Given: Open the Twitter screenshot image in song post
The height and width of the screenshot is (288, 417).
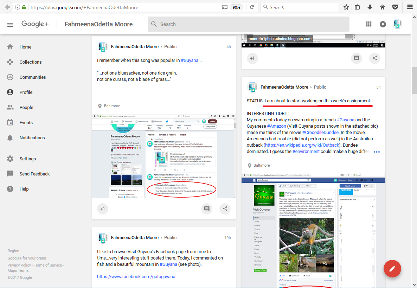Looking at the screenshot, I should pyautogui.click(x=164, y=156).
